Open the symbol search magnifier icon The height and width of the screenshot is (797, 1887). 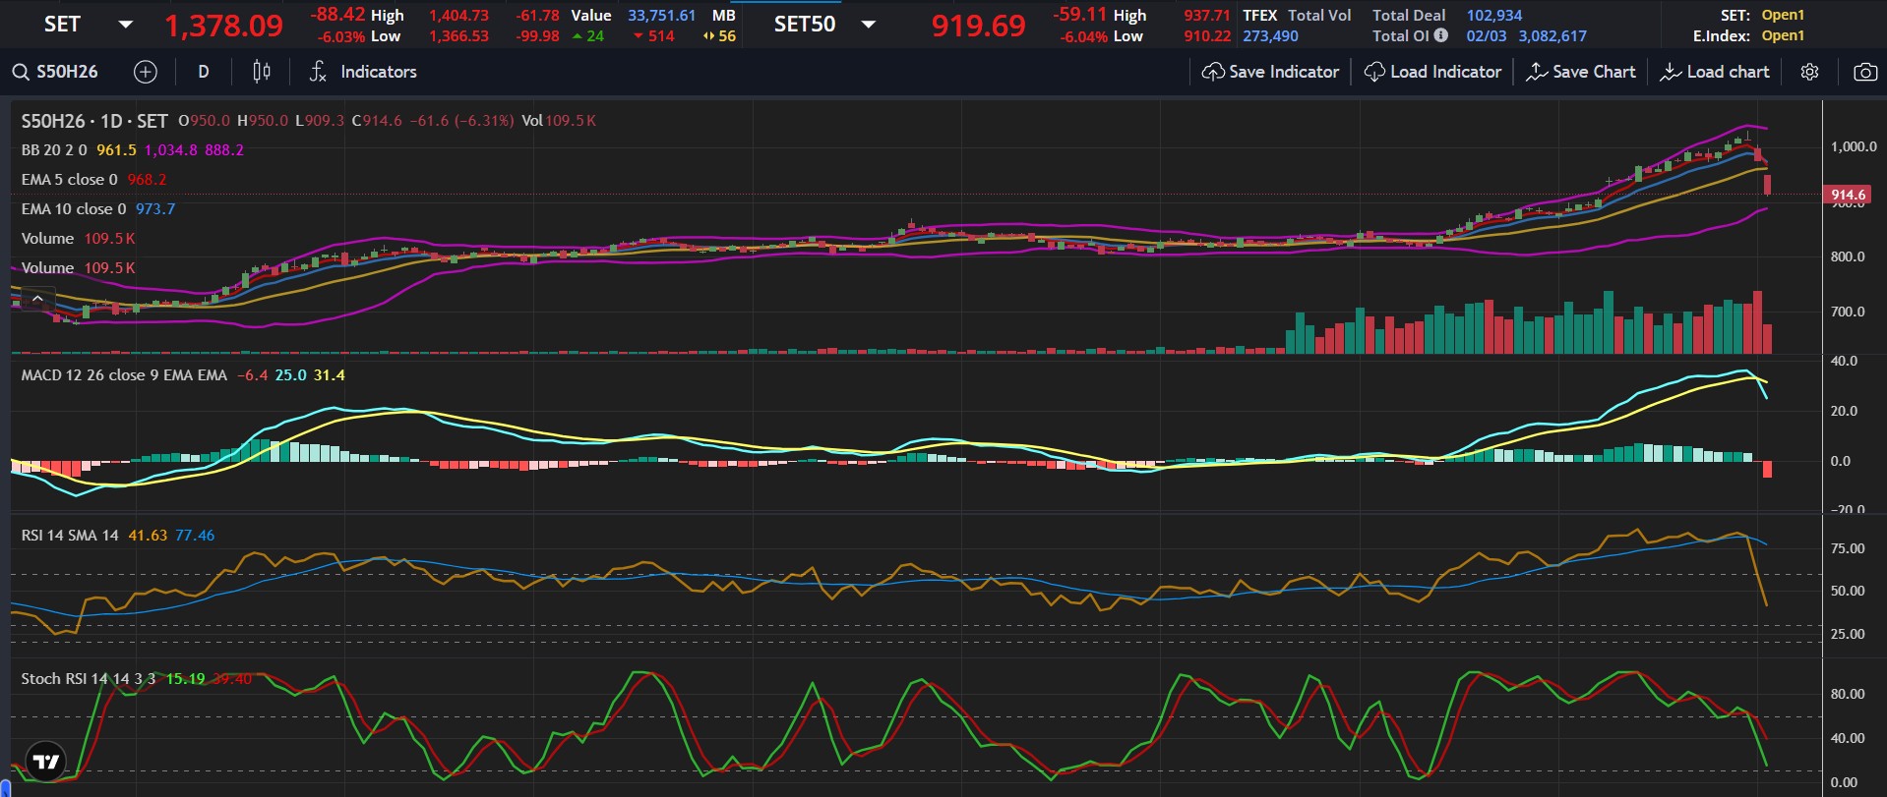(20, 72)
